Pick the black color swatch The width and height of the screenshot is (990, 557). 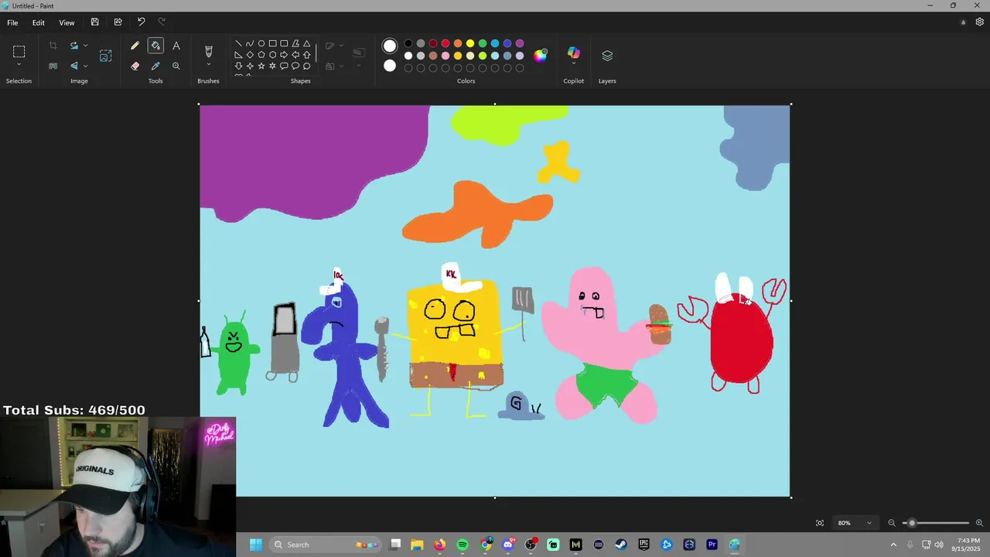(x=408, y=43)
